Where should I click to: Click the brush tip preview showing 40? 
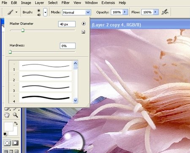39,12
